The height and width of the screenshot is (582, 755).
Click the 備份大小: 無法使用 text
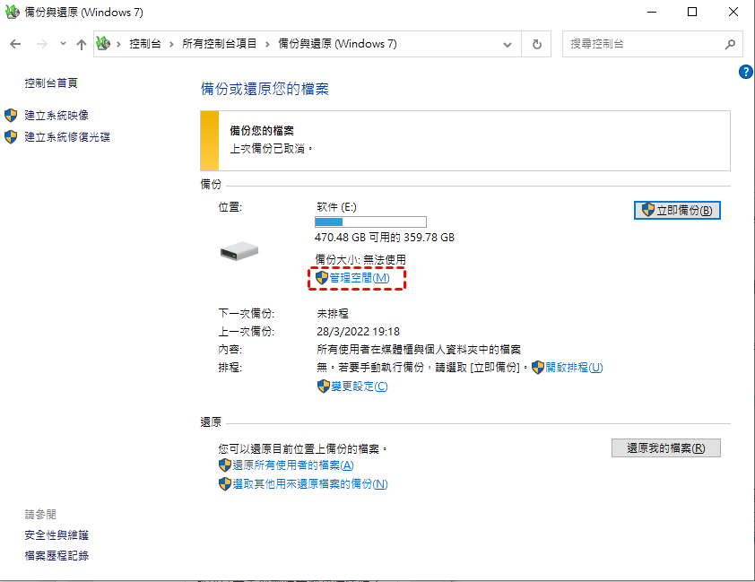tap(360, 260)
